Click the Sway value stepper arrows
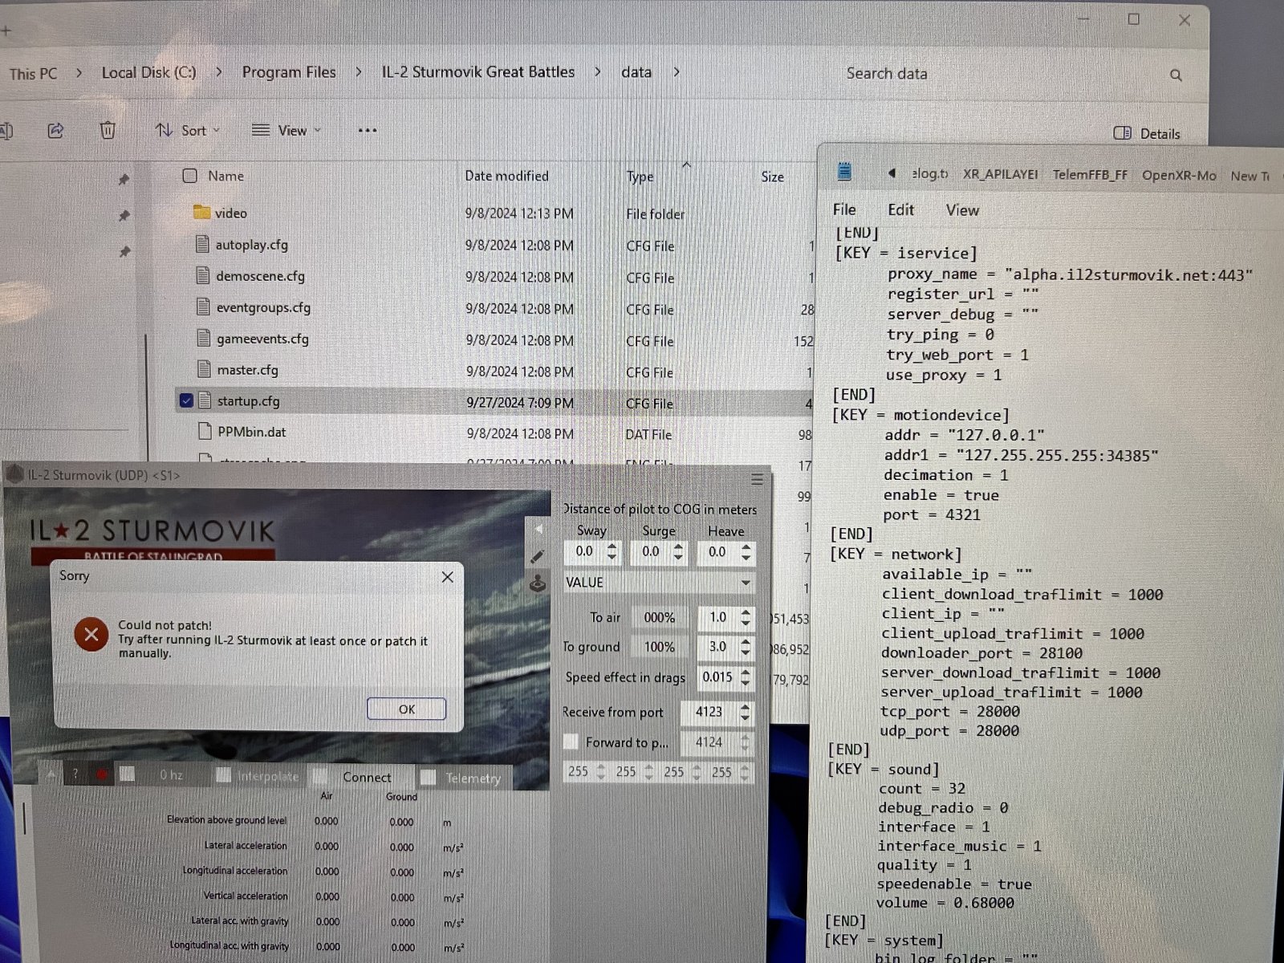This screenshot has height=963, width=1284. [612, 552]
